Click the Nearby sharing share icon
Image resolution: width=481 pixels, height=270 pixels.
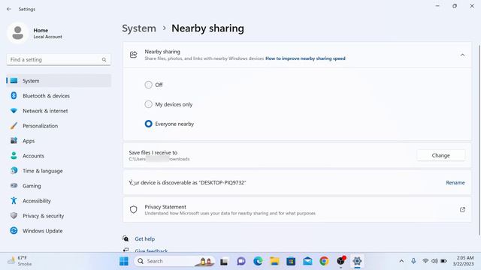click(x=134, y=55)
